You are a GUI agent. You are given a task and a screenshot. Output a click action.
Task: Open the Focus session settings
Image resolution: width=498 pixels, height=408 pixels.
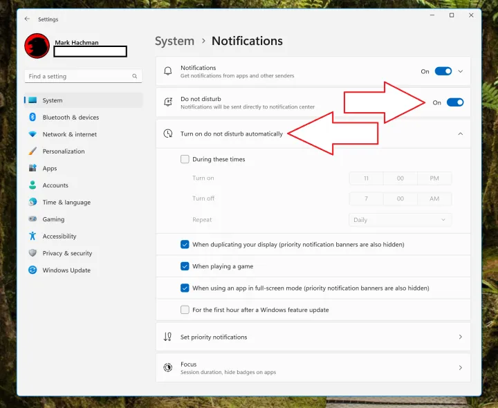click(x=313, y=368)
